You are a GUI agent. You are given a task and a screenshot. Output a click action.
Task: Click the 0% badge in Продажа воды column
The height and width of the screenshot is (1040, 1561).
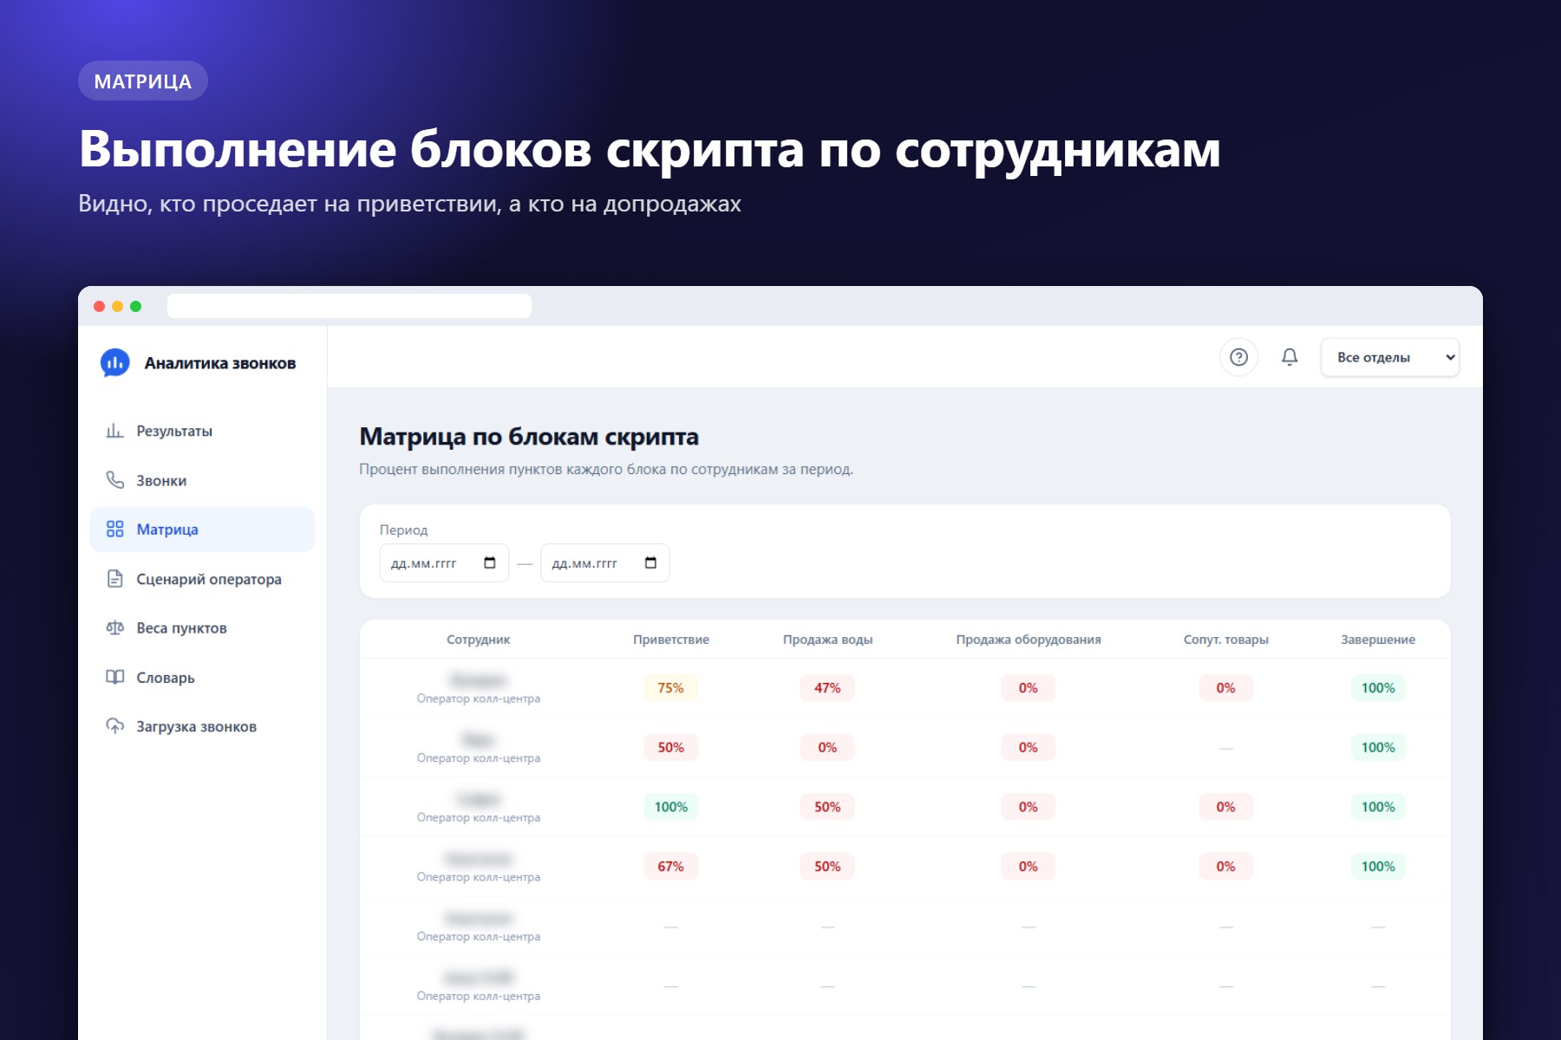tap(827, 747)
